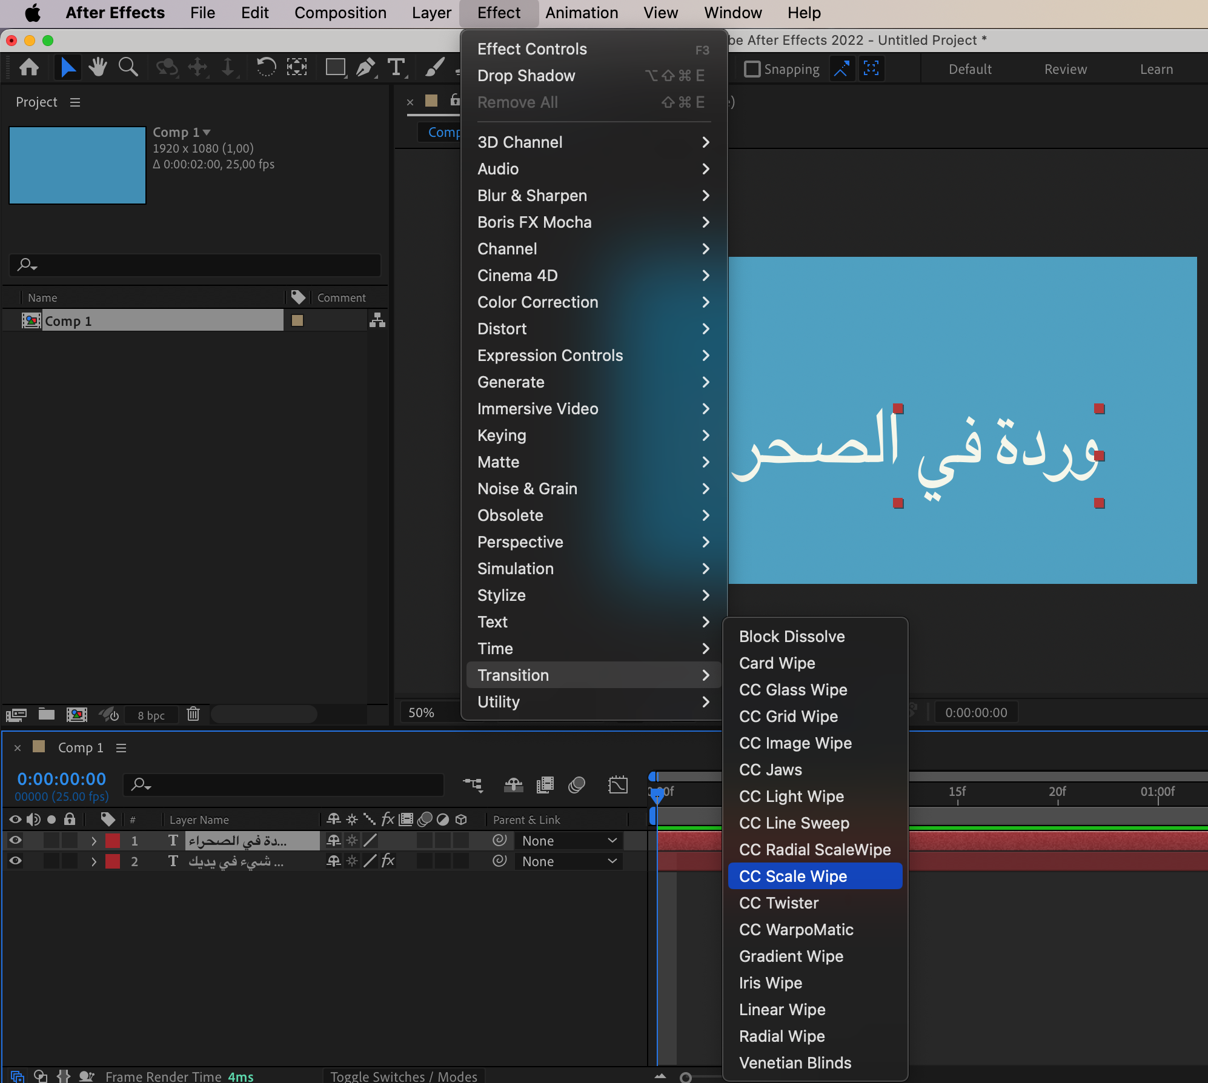
Task: Enable the Snapping checkbox
Action: coord(752,69)
